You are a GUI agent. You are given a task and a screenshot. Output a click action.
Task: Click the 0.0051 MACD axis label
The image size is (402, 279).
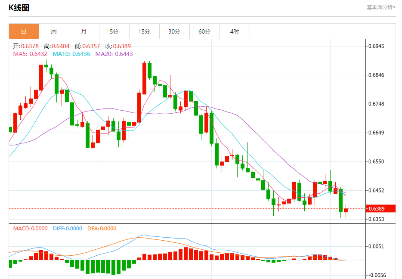[376, 246]
